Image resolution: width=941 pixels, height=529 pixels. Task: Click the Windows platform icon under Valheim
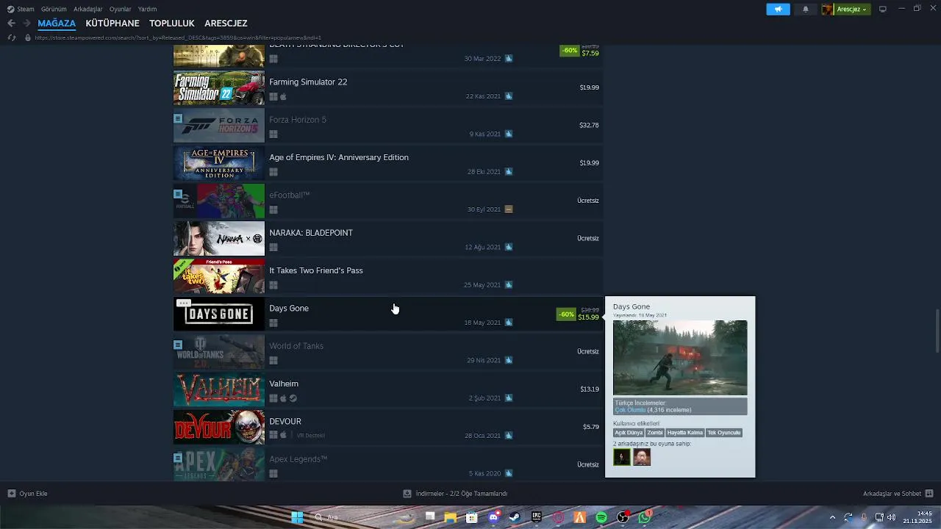pos(273,398)
